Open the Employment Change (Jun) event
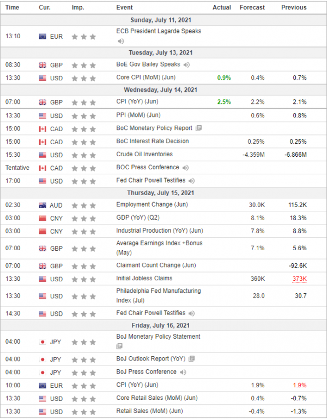Screen dimensions: 327x419 [x=152, y=205]
